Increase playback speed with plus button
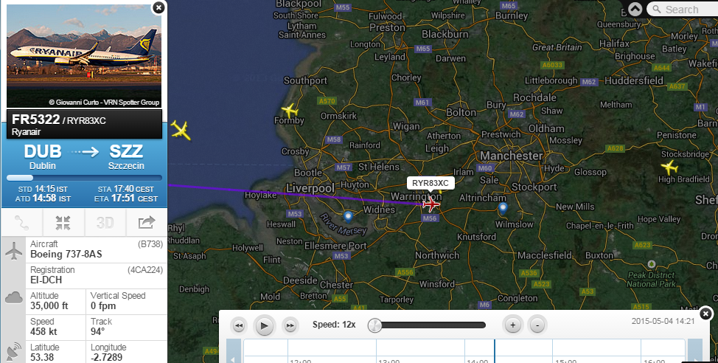Screen dimensions: 718x363 (512, 325)
